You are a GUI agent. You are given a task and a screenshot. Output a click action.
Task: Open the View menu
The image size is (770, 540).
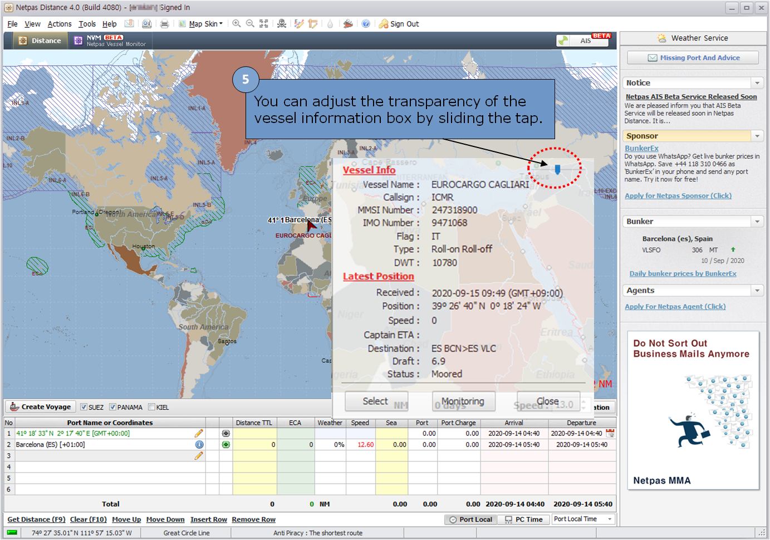(32, 24)
